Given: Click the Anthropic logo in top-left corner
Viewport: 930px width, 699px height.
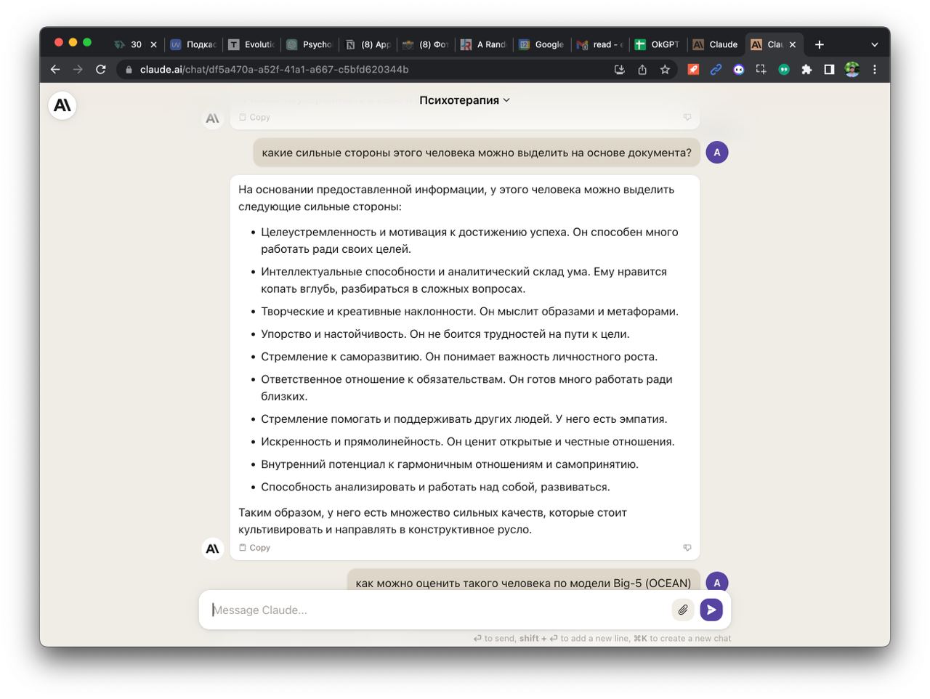Looking at the screenshot, I should (62, 105).
